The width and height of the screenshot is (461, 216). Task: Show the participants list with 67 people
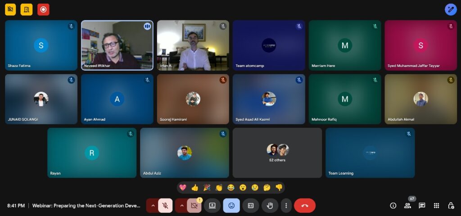pos(407,206)
